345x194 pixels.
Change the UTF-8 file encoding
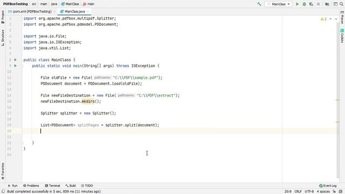point(309,192)
